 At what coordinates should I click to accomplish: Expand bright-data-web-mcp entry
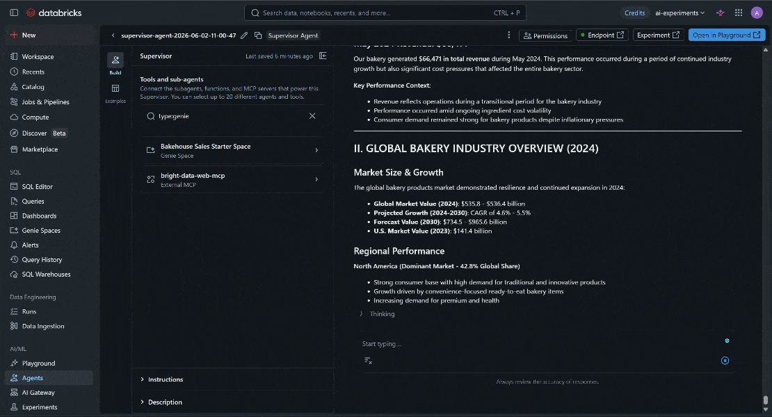(x=232, y=179)
